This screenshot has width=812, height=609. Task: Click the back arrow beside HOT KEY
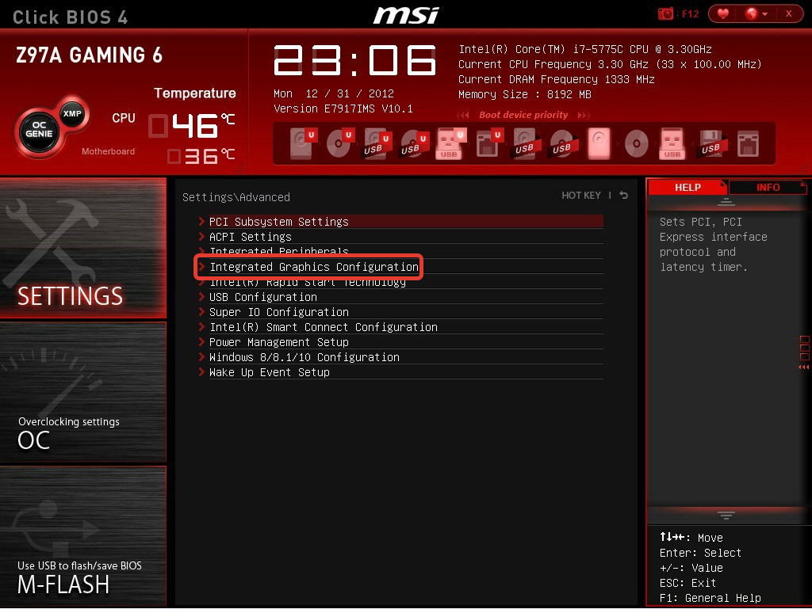(x=624, y=195)
